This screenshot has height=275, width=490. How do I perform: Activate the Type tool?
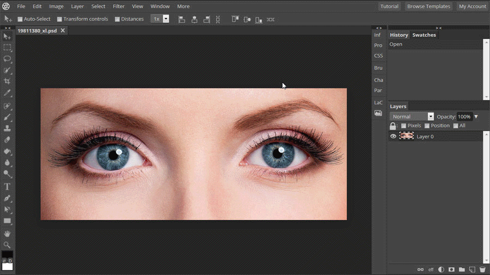(7, 186)
